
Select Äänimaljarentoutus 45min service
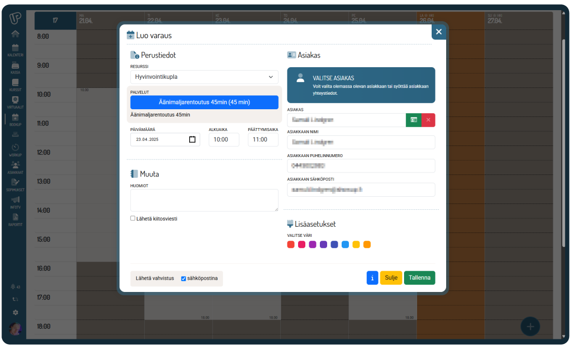204,102
